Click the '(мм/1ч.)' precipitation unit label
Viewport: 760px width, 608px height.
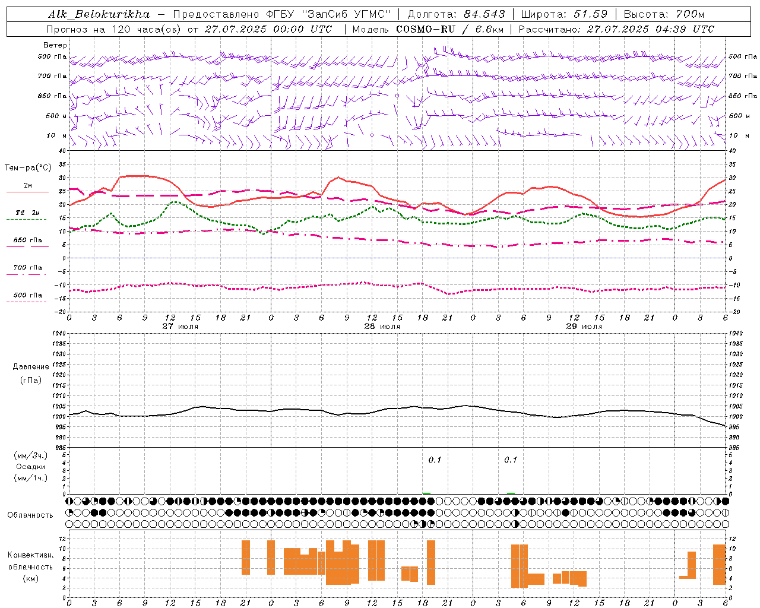pos(31,478)
